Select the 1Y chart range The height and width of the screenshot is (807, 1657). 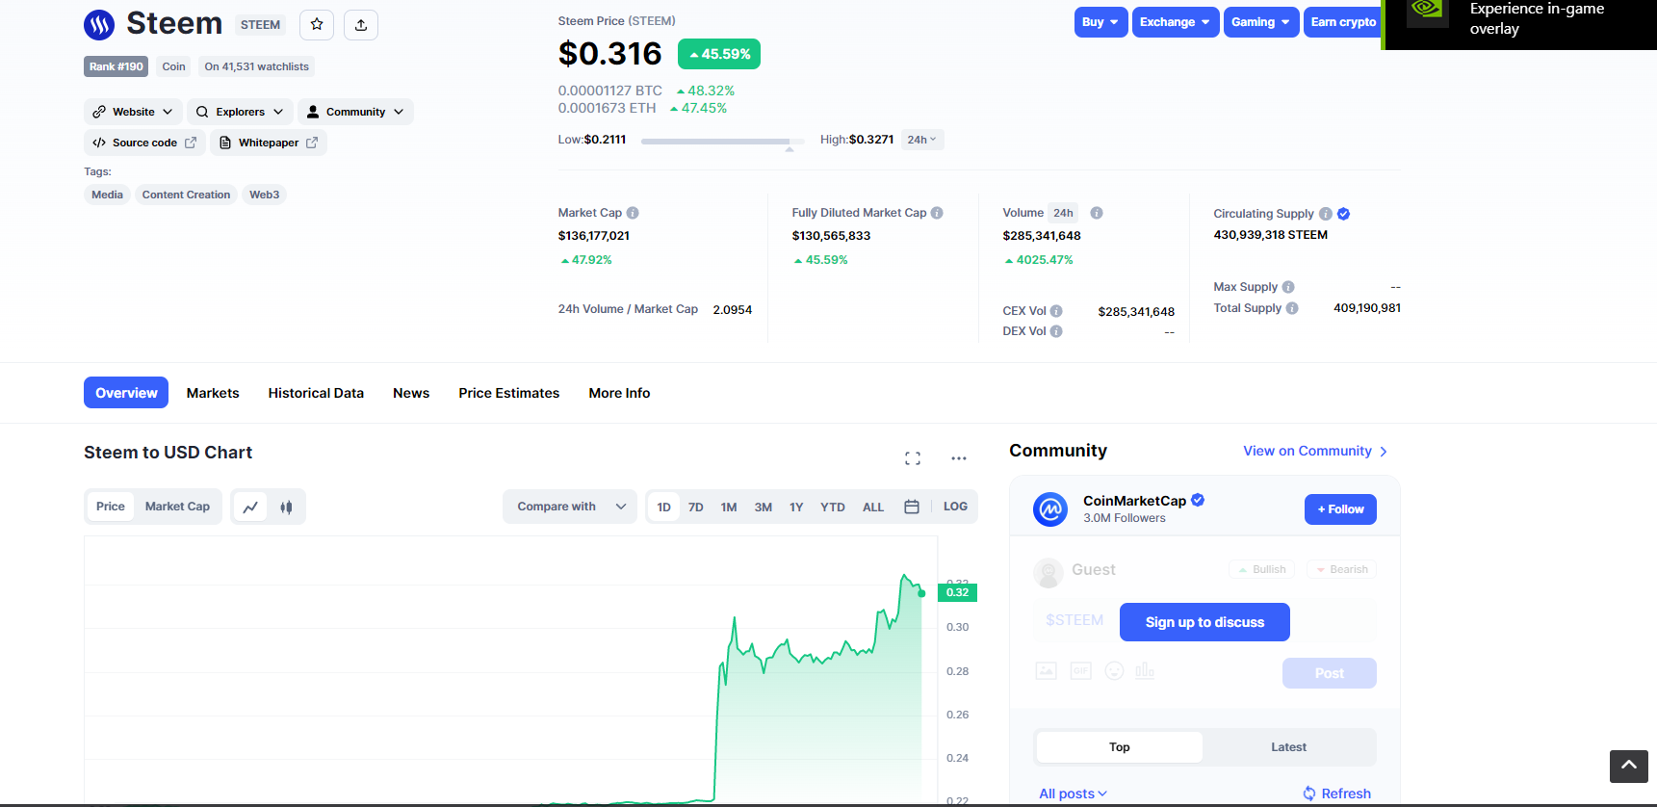pyautogui.click(x=796, y=507)
